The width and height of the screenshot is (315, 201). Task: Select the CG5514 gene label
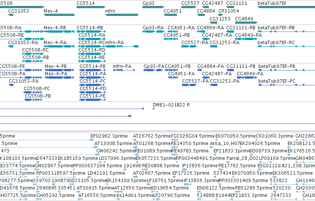pos(86,3)
